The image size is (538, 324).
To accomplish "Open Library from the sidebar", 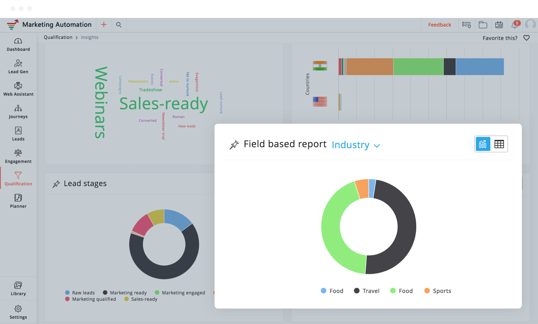I will tap(18, 289).
